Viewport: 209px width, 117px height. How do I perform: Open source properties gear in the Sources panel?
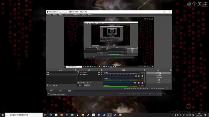point(84,82)
